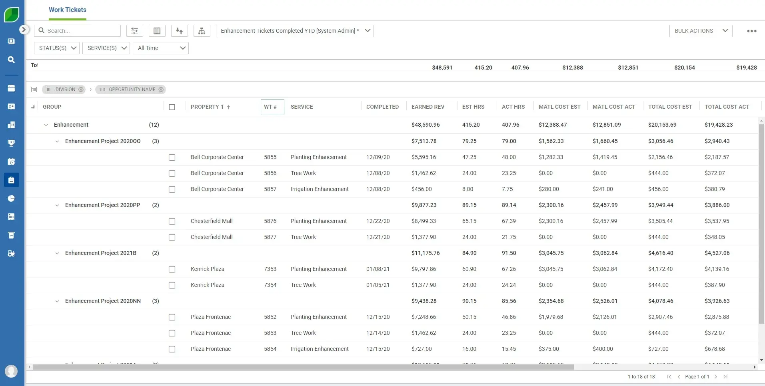Collapse the Enhancement Project 2020PP group
The height and width of the screenshot is (386, 765).
click(x=57, y=205)
